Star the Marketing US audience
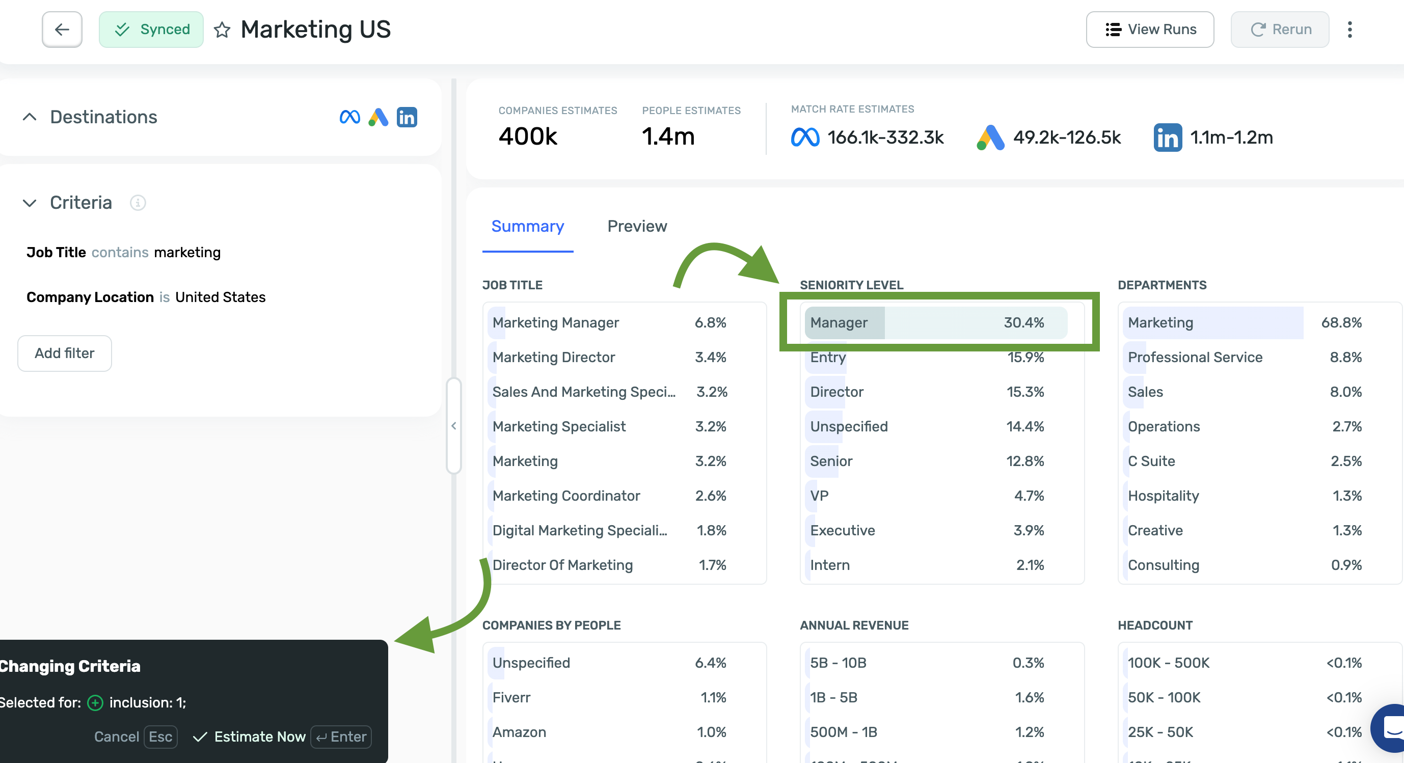The width and height of the screenshot is (1404, 763). [222, 30]
